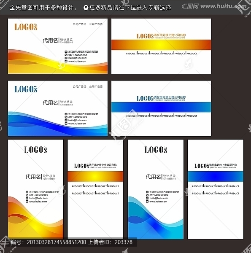
Task: Click address icon on blue horizontal card
Action: click(66, 114)
